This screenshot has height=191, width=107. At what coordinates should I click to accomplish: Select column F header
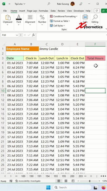point(95,44)
